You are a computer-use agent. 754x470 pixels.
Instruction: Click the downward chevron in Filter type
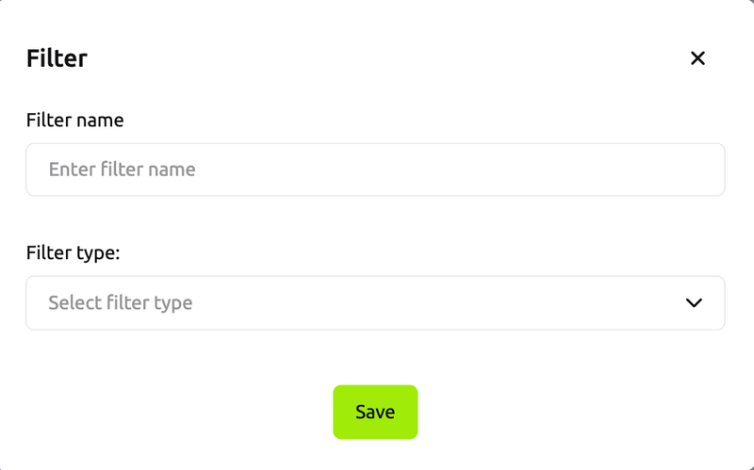tap(694, 302)
